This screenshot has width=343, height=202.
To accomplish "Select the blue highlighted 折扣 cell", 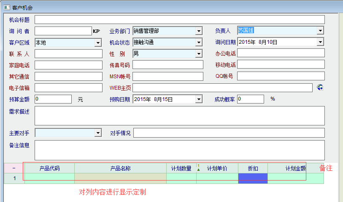I will click(253, 178).
